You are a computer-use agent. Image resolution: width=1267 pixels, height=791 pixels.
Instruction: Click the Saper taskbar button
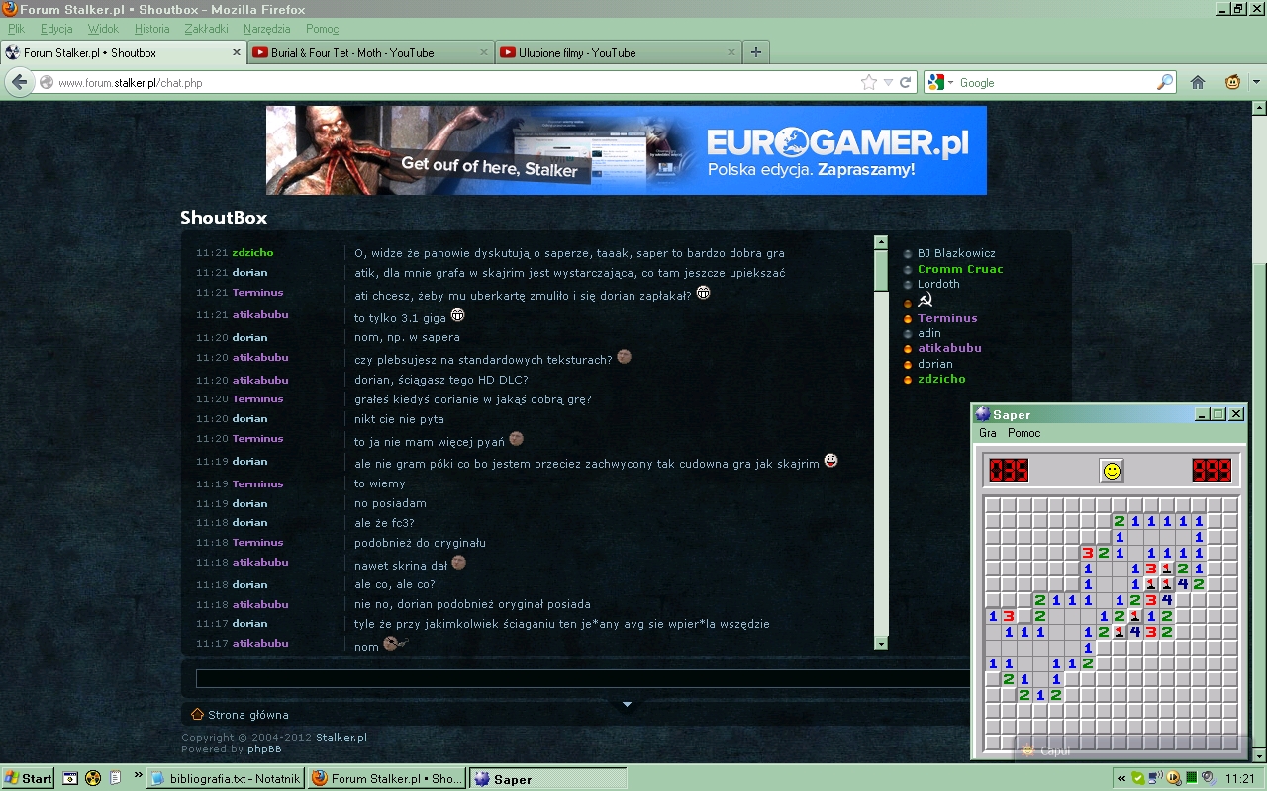pos(547,779)
